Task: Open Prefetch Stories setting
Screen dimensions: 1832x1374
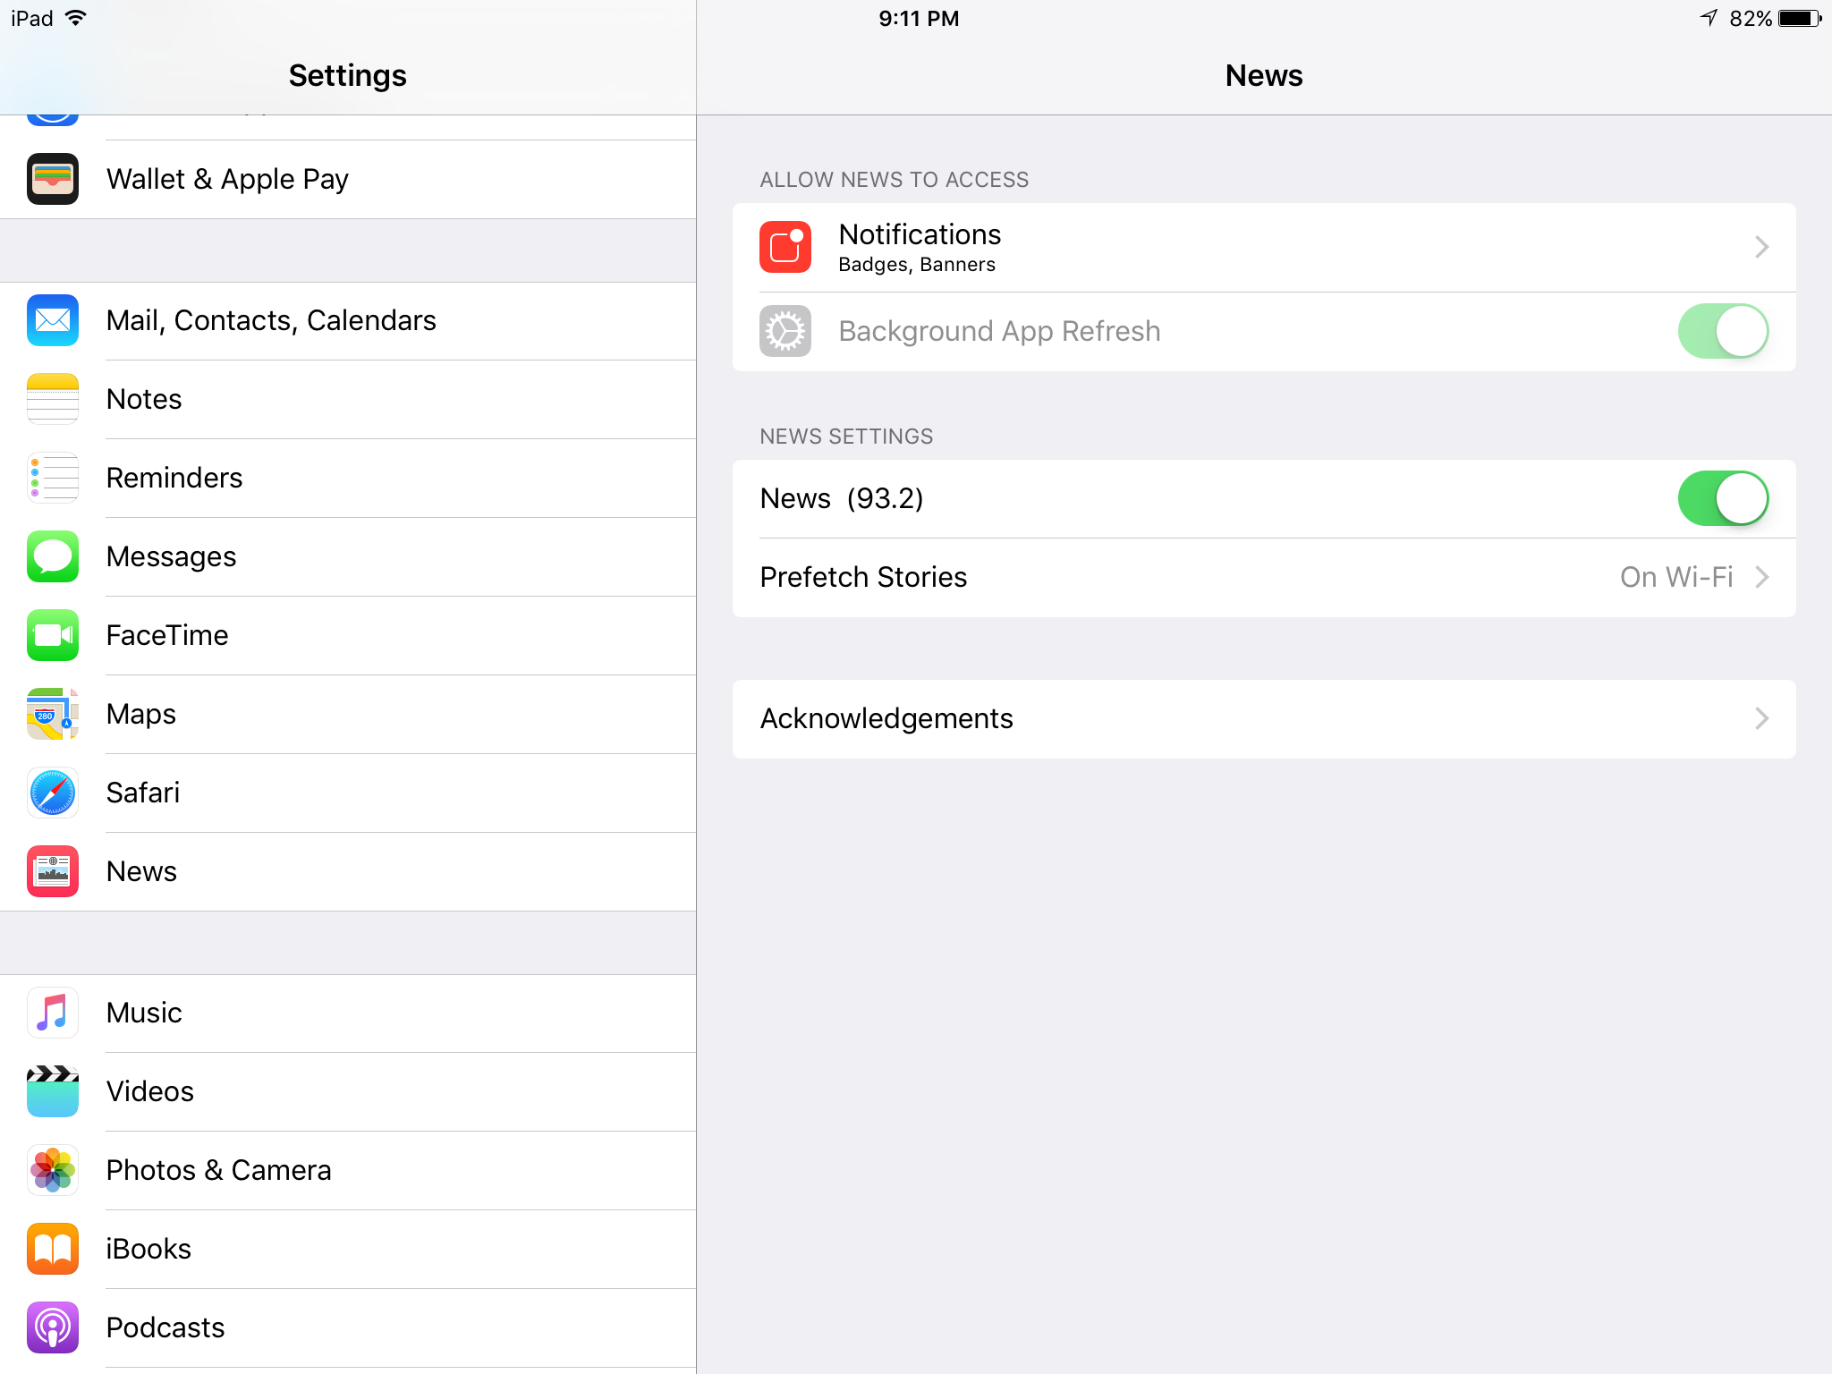Action: click(x=1264, y=577)
